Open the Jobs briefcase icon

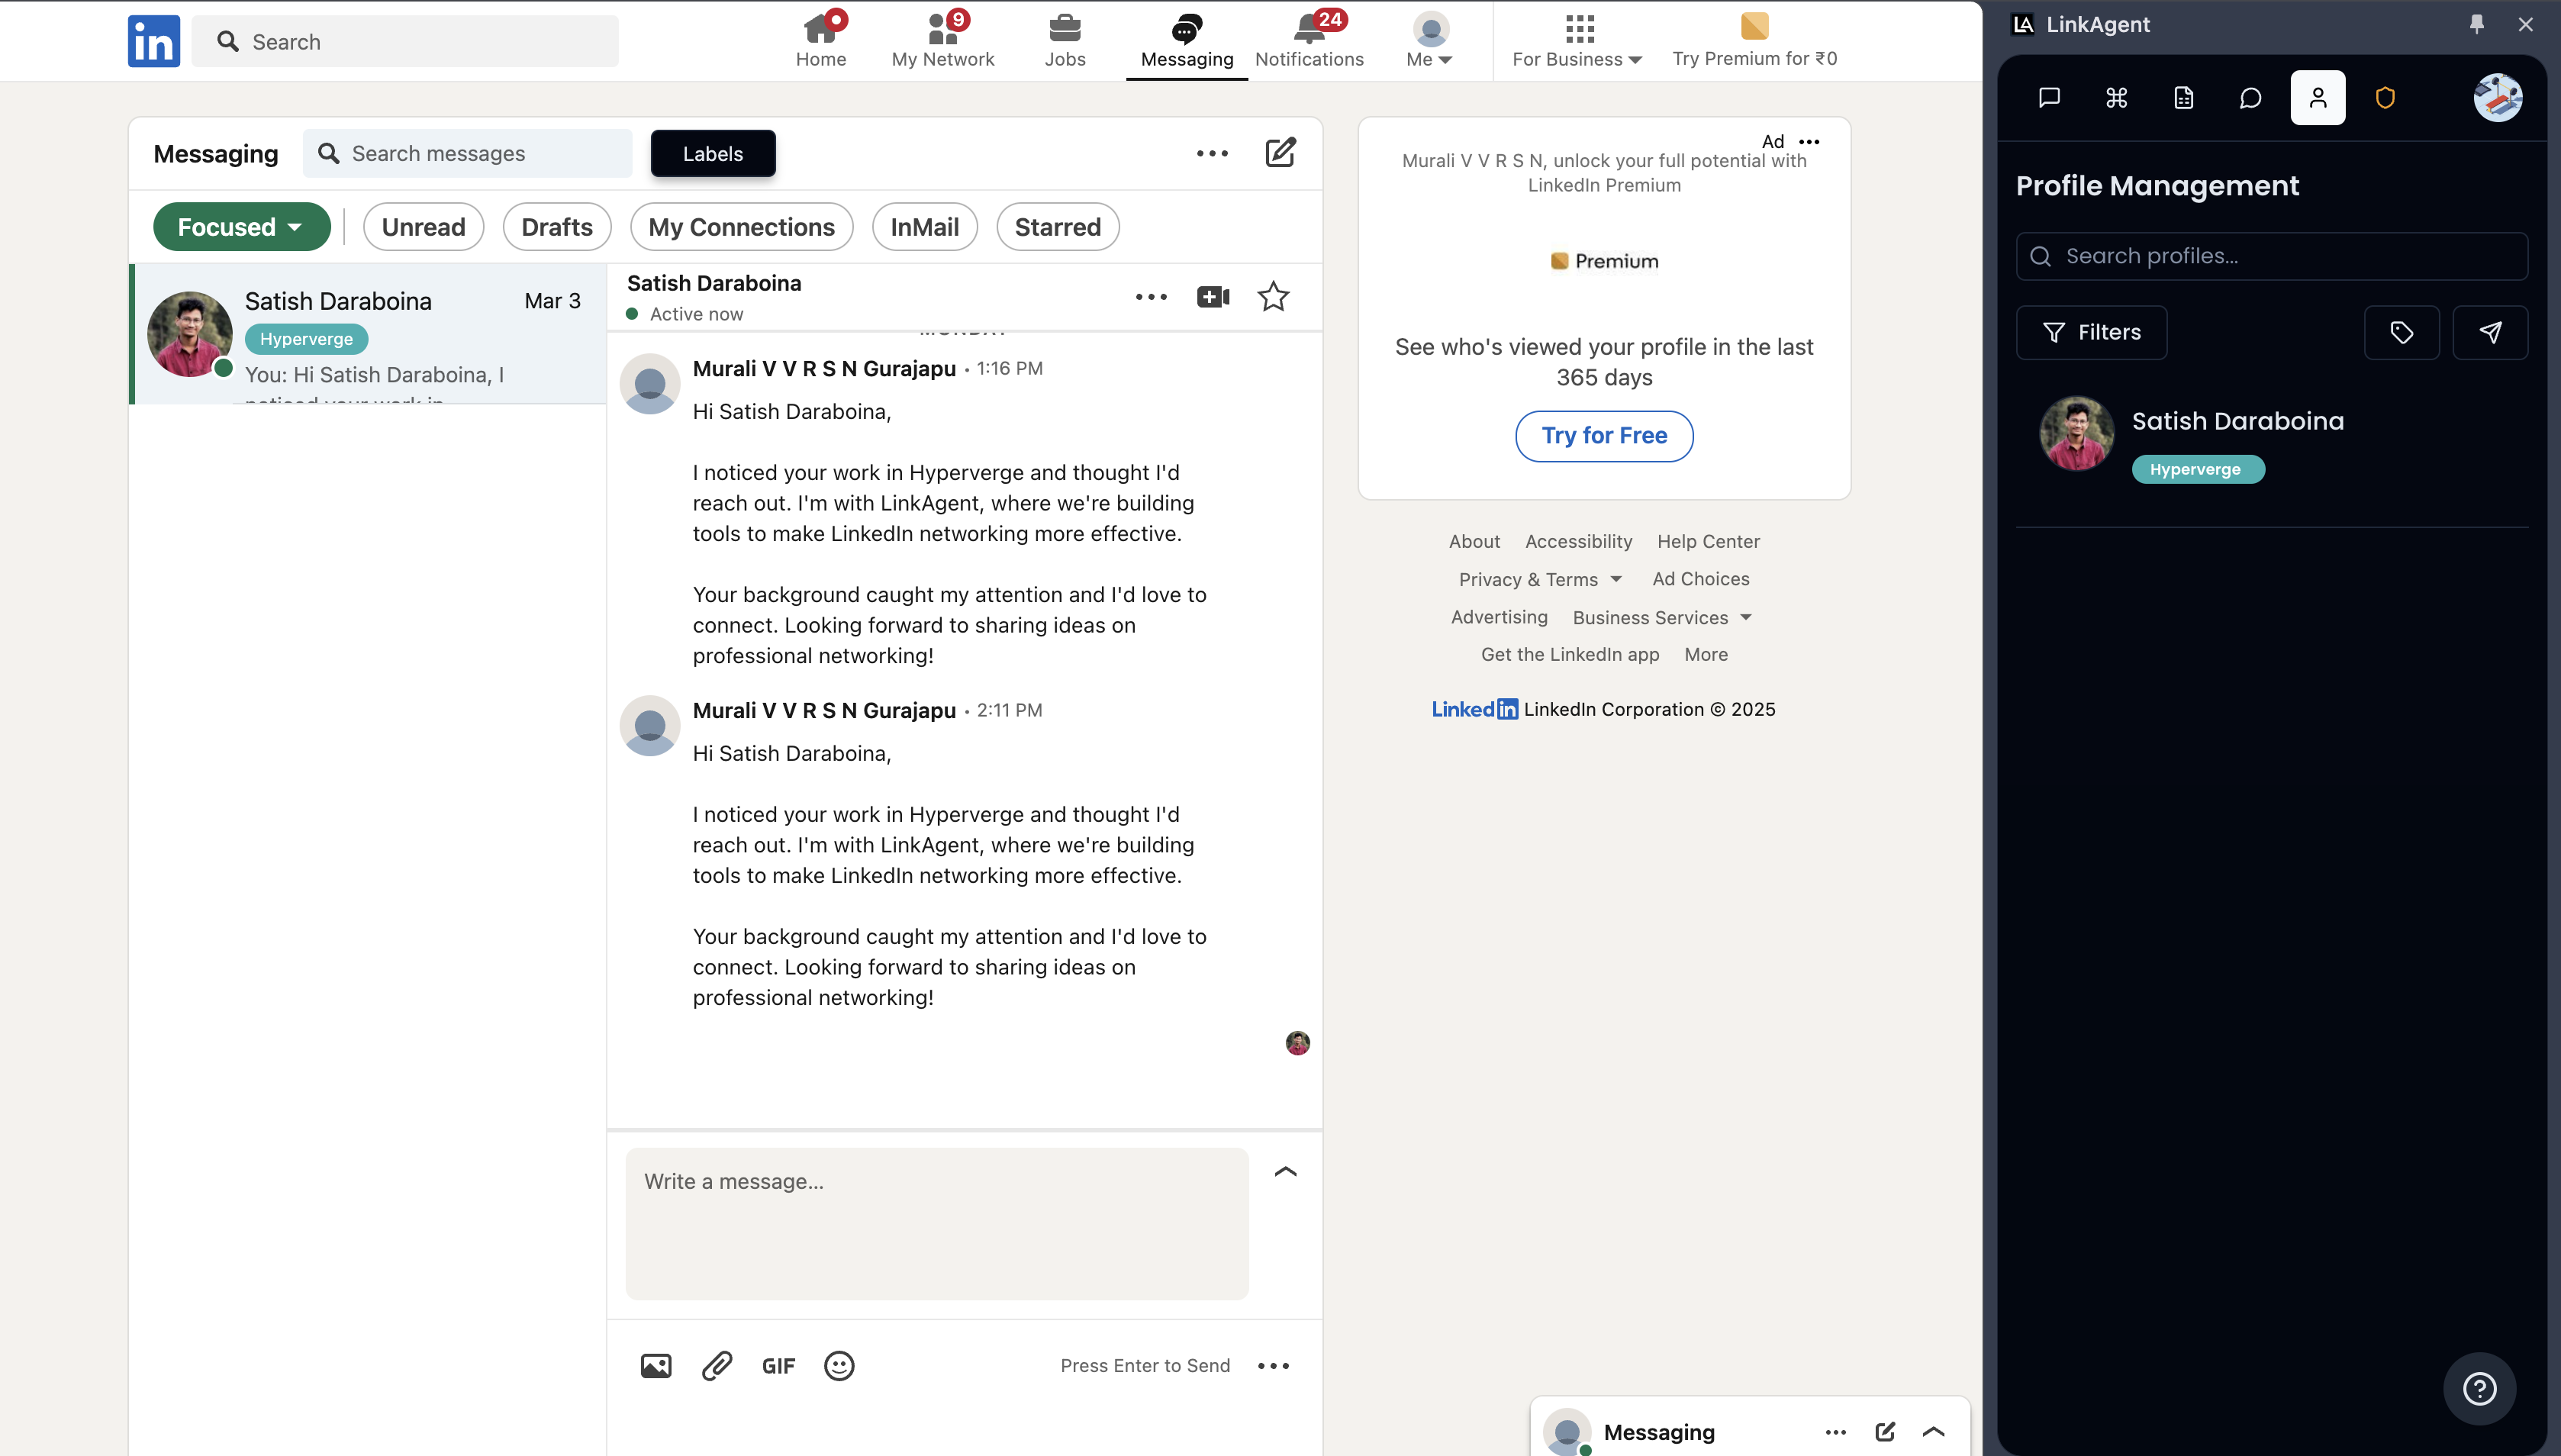click(1065, 40)
